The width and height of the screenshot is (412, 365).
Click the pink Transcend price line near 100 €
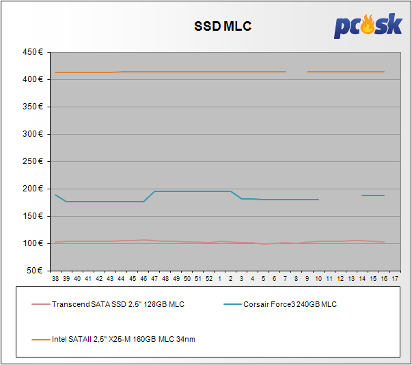[219, 242]
